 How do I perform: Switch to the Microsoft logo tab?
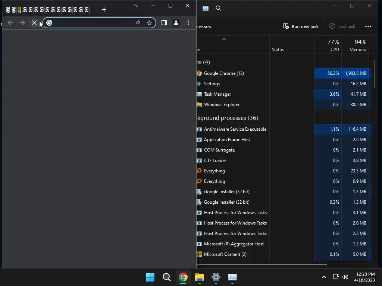pos(19,10)
